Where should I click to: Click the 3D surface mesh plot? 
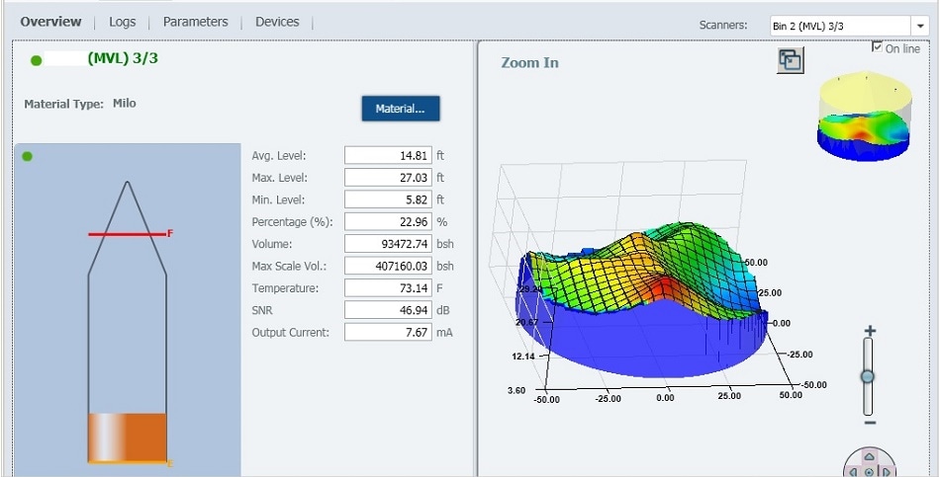click(644, 299)
